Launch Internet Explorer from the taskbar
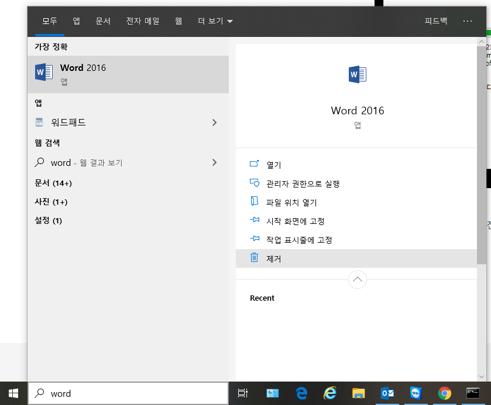This screenshot has height=405, width=491. pyautogui.click(x=330, y=393)
